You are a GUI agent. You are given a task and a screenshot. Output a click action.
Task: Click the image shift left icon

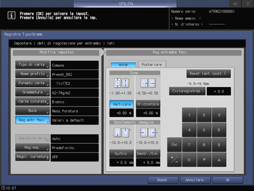(x=144, y=132)
